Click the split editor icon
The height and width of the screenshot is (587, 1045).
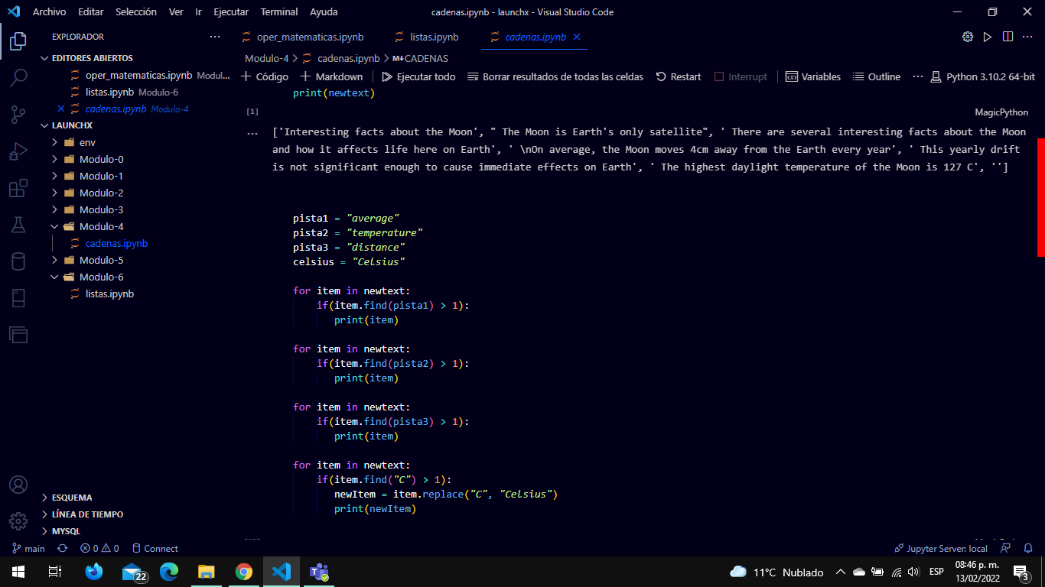pos(1008,37)
